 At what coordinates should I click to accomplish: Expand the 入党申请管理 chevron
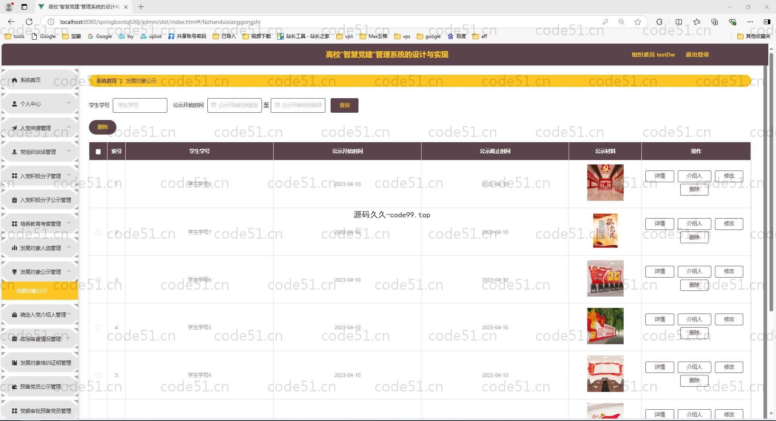coord(69,127)
